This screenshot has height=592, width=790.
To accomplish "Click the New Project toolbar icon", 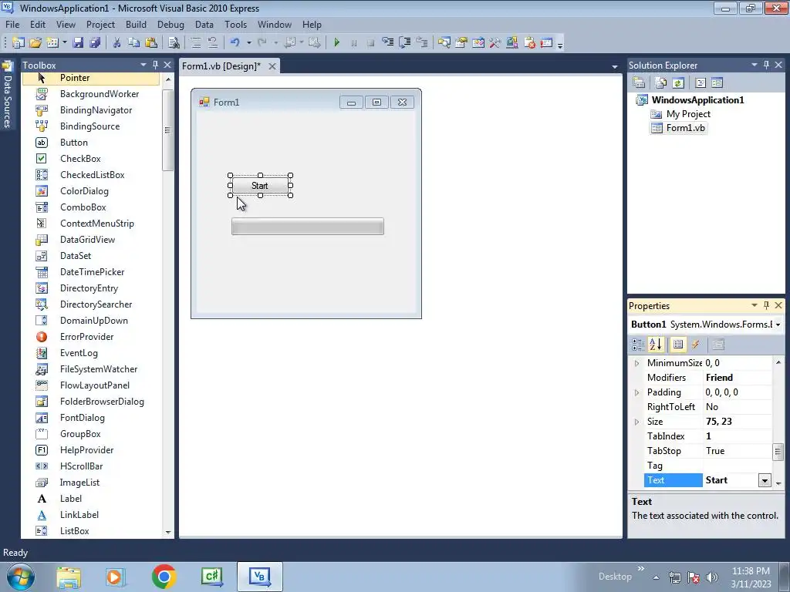I will [x=19, y=43].
